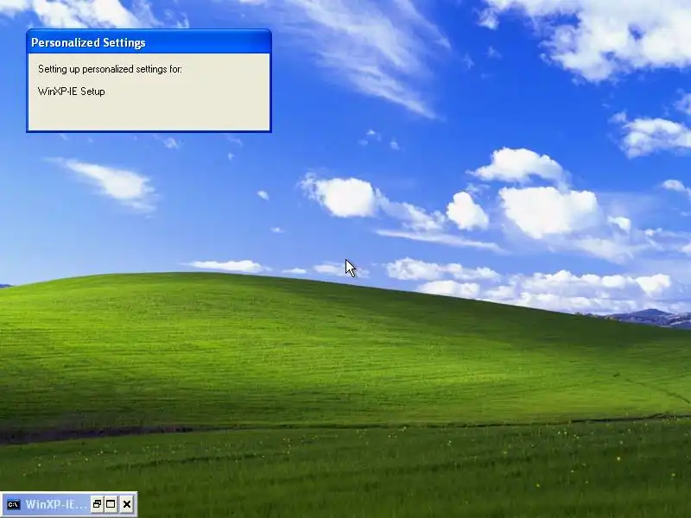Maximize the minimized WinXP-IE window
The width and height of the screenshot is (691, 518).
tap(111, 504)
